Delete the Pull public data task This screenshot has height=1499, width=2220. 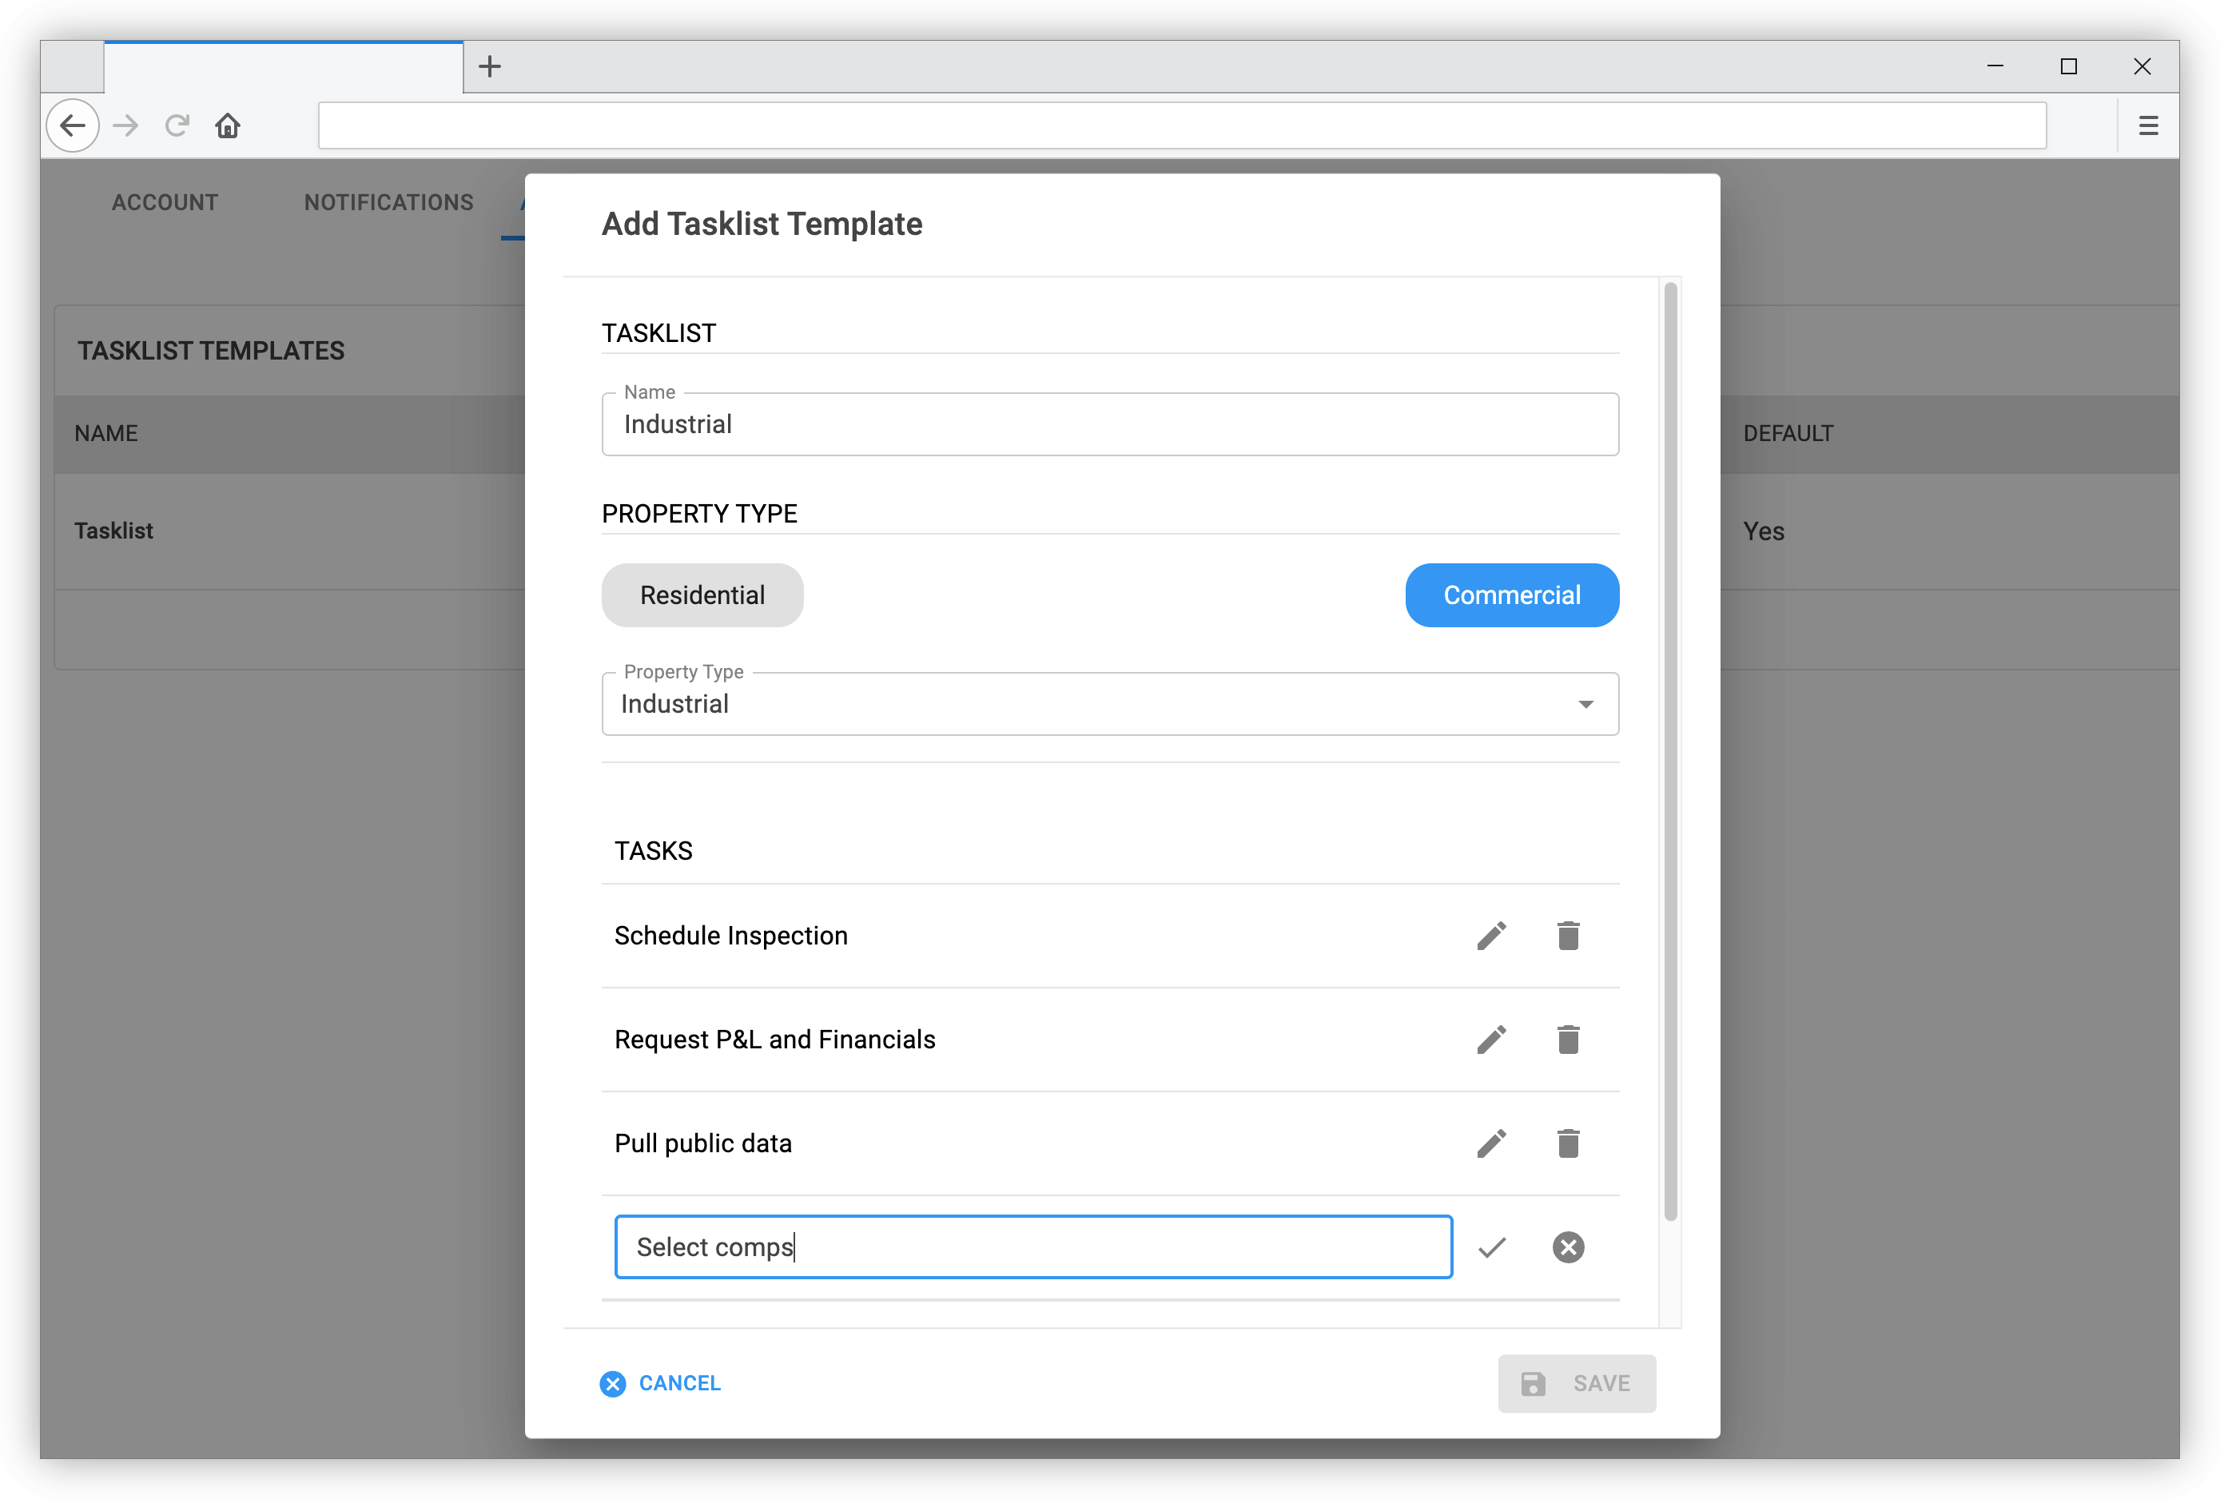pos(1568,1143)
